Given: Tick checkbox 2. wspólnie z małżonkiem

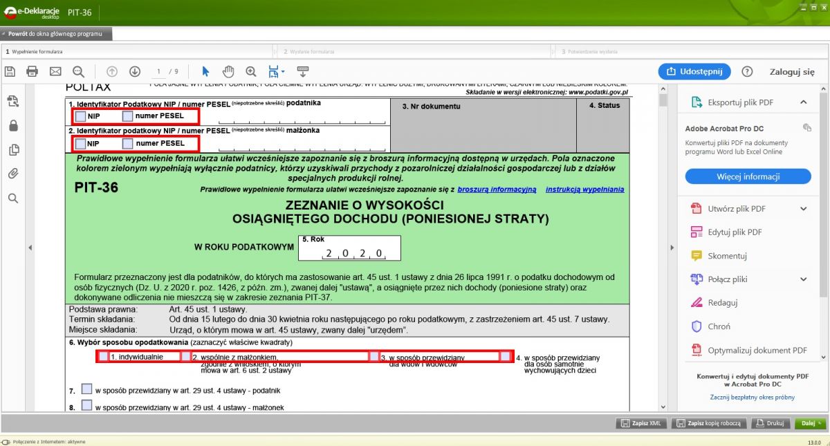Looking at the screenshot, I should click(x=185, y=357).
